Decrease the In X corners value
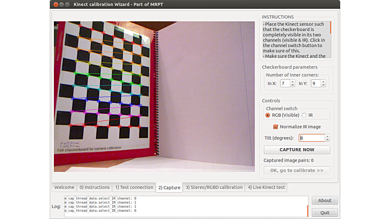 click(293, 85)
